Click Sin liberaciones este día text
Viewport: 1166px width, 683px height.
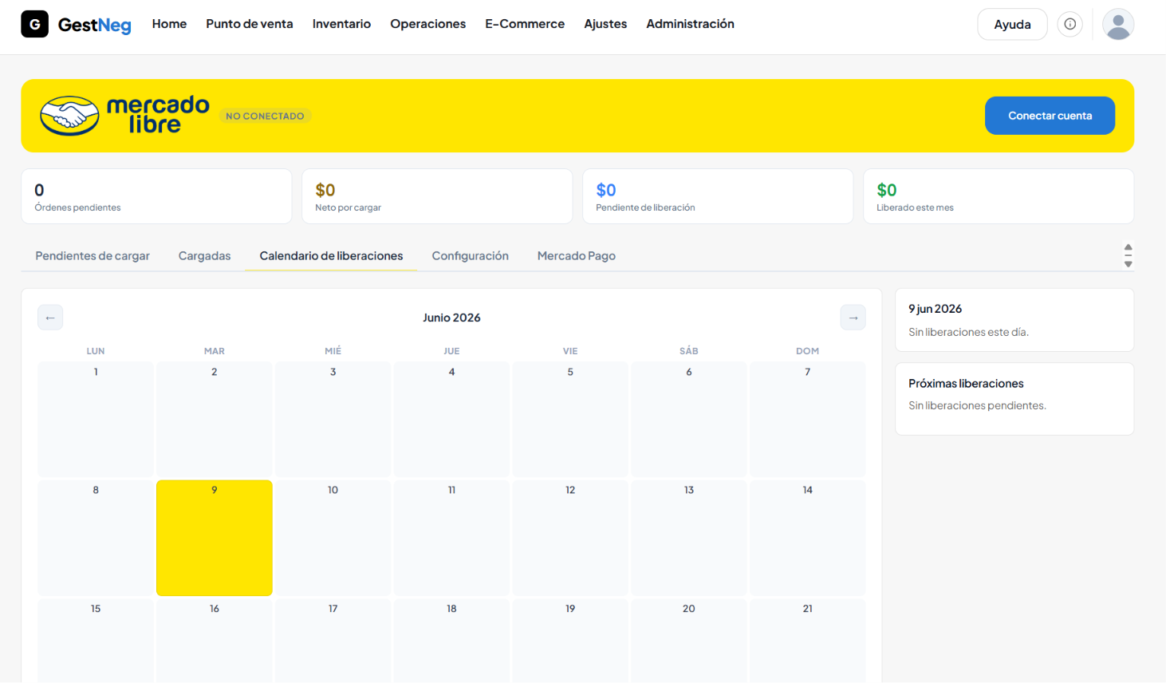(x=968, y=332)
